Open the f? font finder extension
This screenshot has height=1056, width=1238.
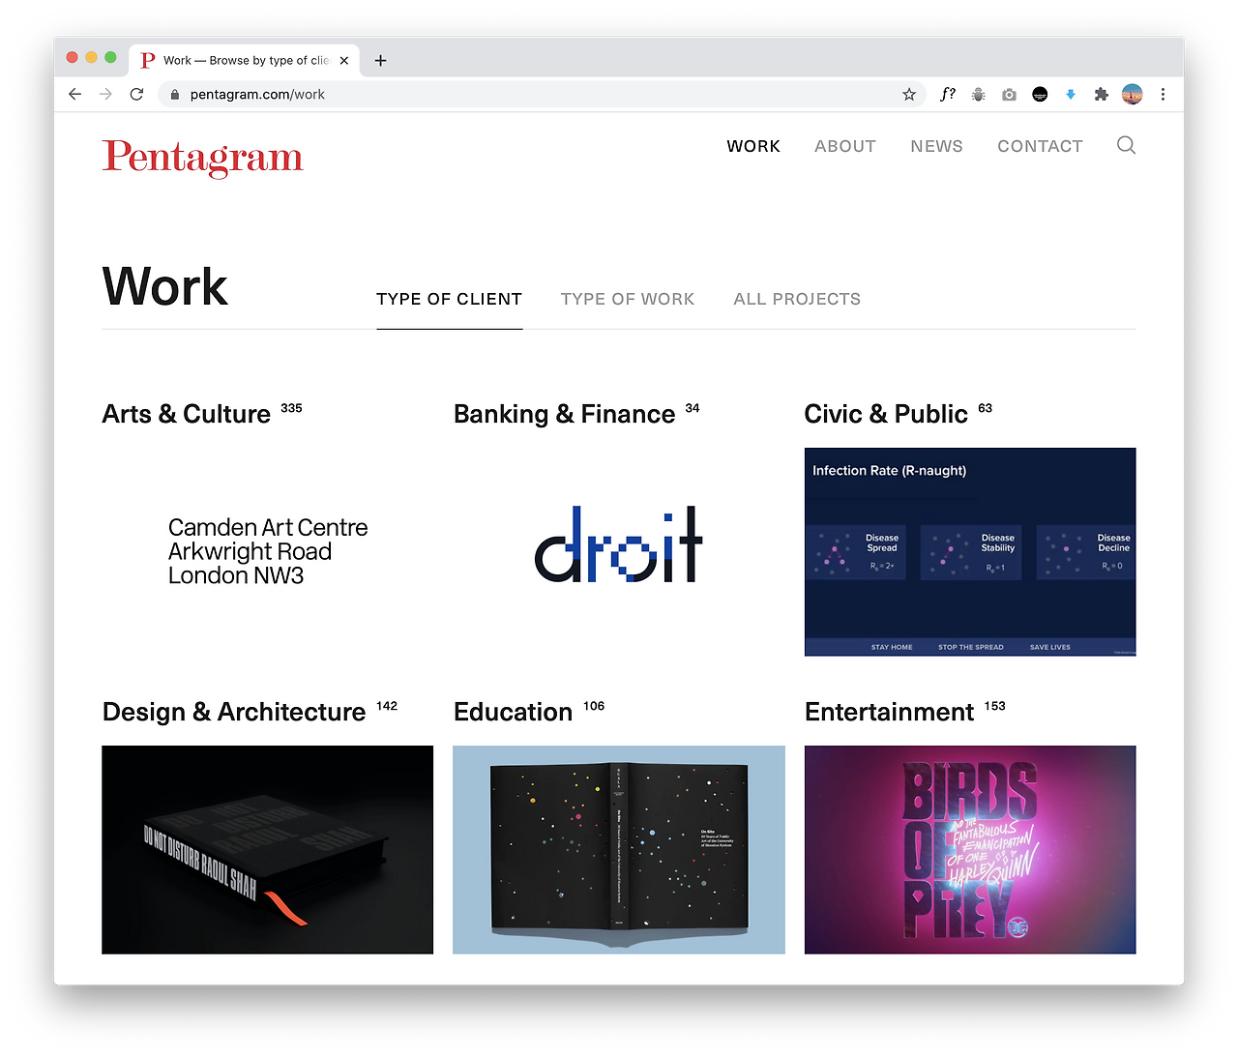pos(948,94)
